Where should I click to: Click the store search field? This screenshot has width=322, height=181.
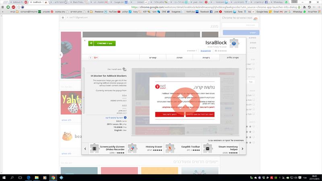(240, 25)
